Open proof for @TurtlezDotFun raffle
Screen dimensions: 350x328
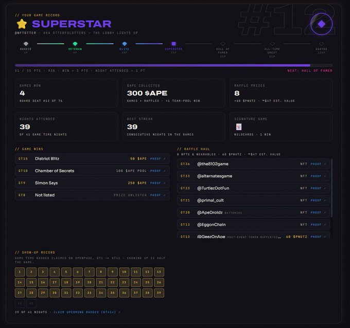coord(318,188)
